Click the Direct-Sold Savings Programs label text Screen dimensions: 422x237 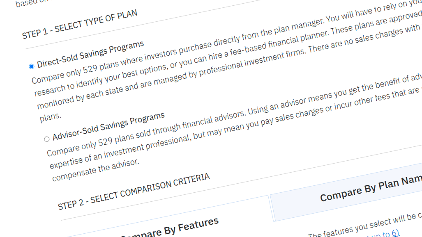pyautogui.click(x=90, y=54)
